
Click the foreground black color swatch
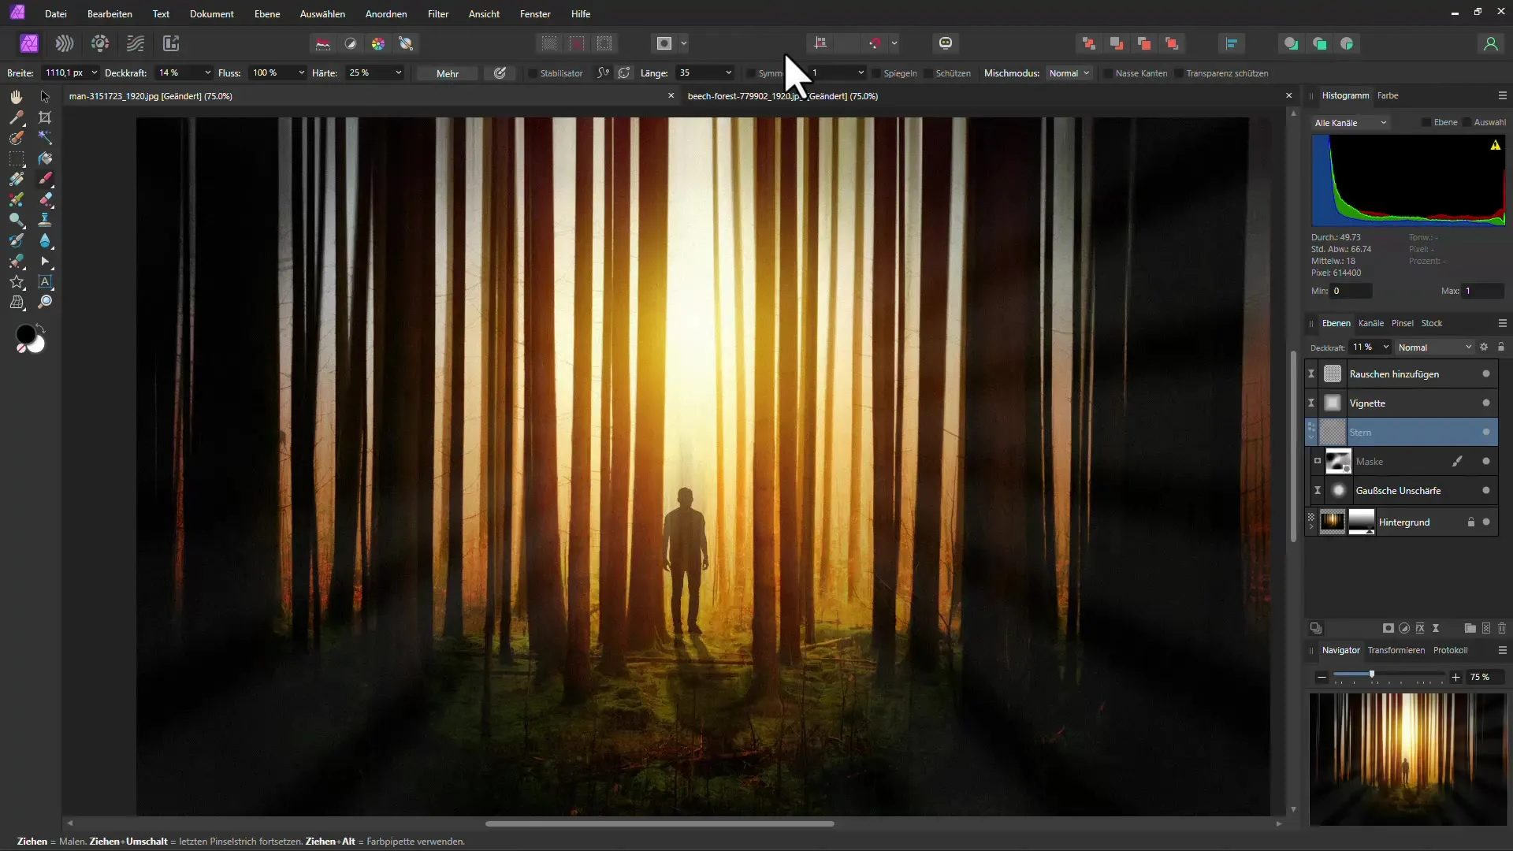click(x=24, y=335)
